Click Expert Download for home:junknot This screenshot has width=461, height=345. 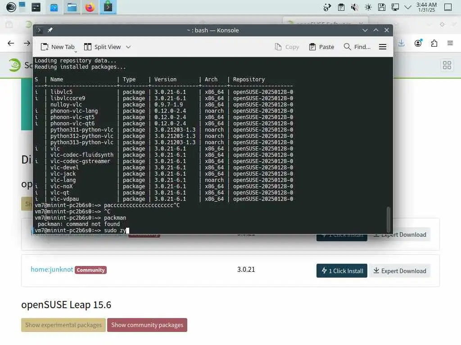coord(400,271)
